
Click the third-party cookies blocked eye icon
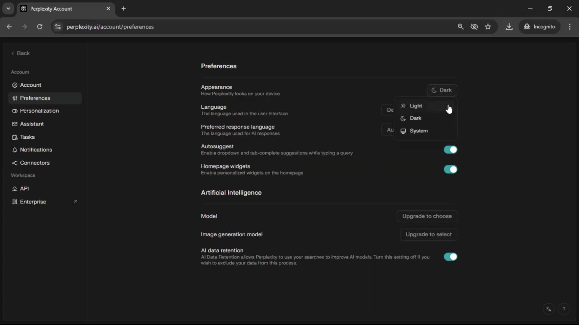coord(474,27)
